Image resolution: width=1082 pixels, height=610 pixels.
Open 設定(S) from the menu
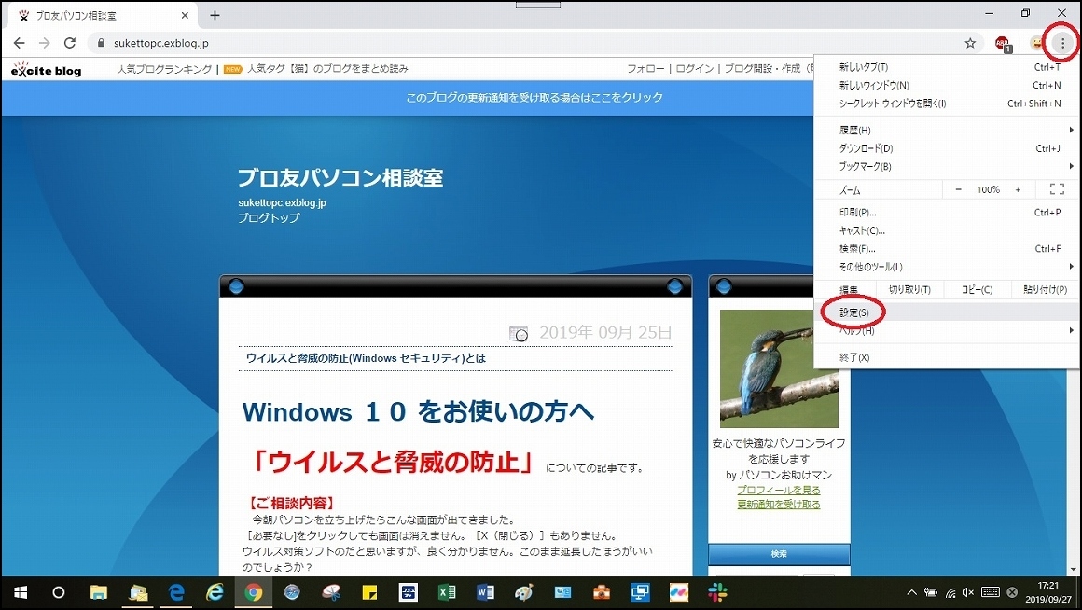pyautogui.click(x=949, y=312)
